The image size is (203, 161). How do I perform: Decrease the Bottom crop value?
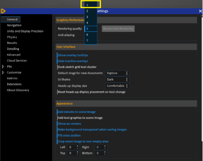(x=105, y=155)
